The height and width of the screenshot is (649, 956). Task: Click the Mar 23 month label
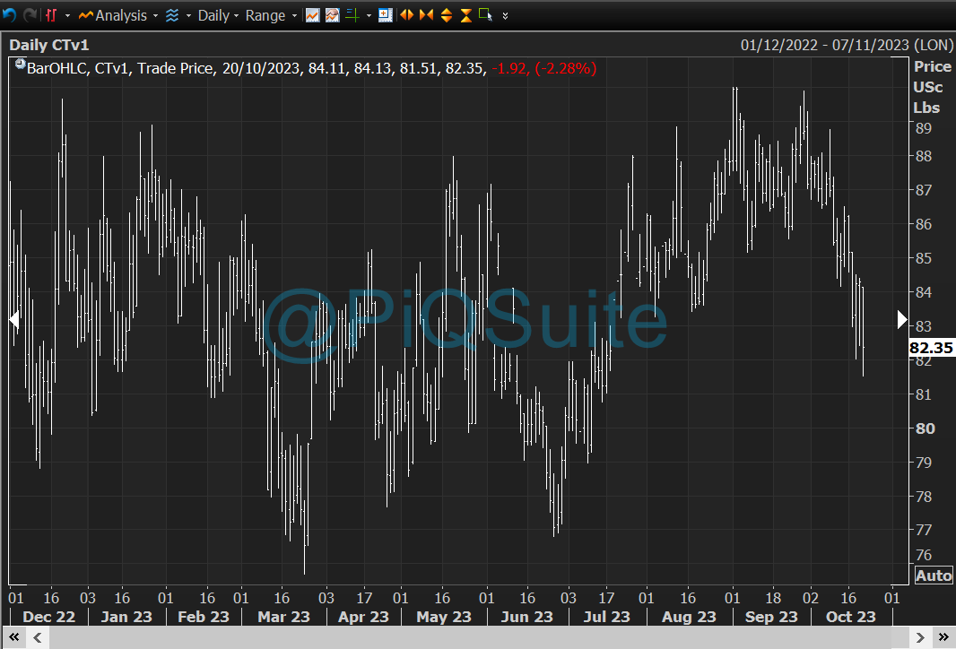(283, 617)
